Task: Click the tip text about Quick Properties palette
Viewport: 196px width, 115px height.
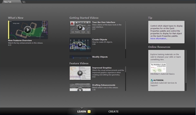Action: pos(166,31)
